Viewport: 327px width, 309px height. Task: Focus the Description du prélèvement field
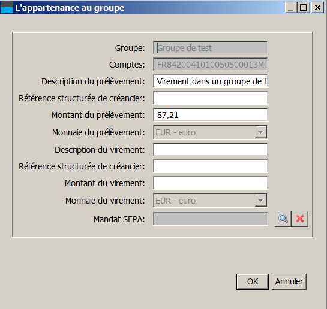pos(211,81)
